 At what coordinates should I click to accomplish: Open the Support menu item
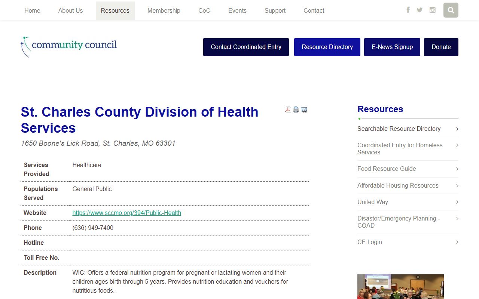point(275,10)
